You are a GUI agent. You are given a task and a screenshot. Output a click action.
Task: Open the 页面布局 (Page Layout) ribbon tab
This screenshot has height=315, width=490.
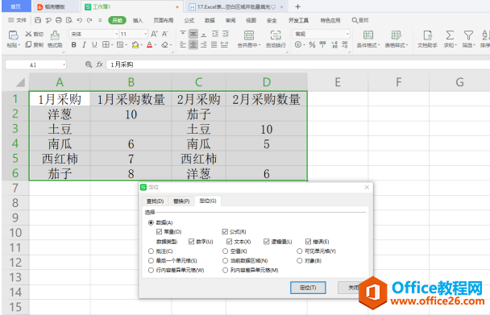163,20
